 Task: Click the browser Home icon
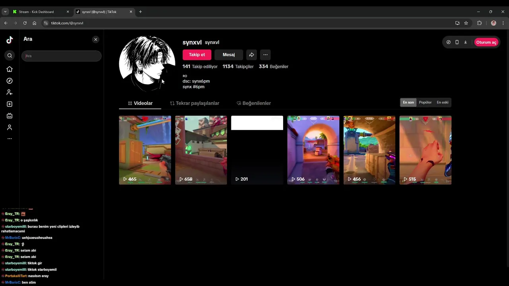pyautogui.click(x=34, y=23)
